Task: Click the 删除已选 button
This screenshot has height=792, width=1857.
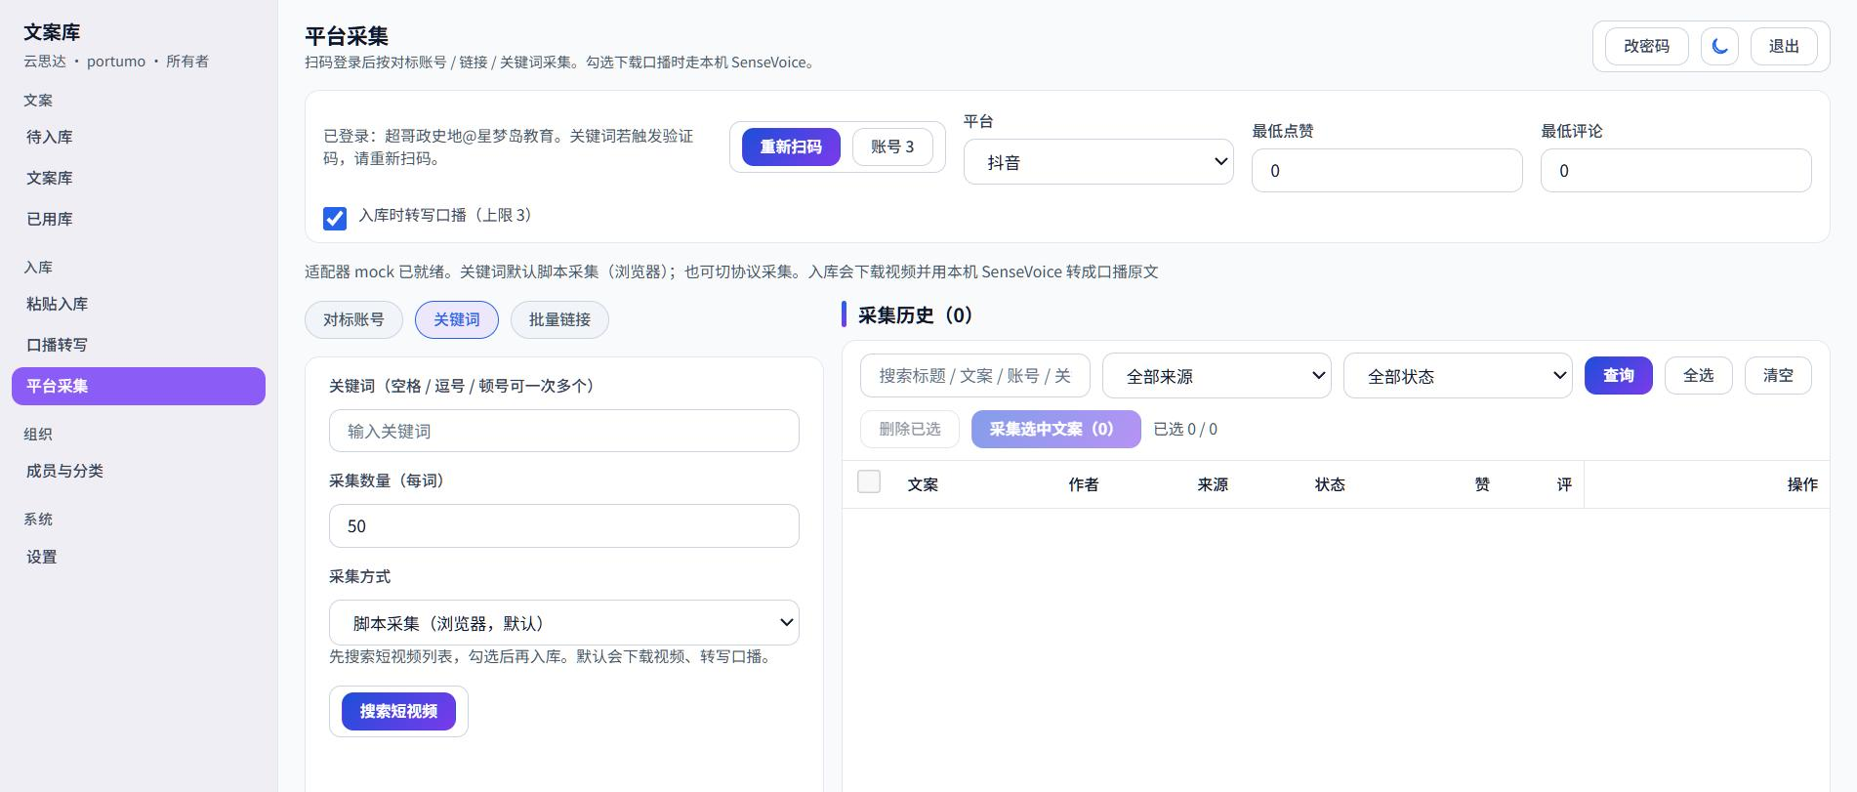Action: [x=910, y=429]
